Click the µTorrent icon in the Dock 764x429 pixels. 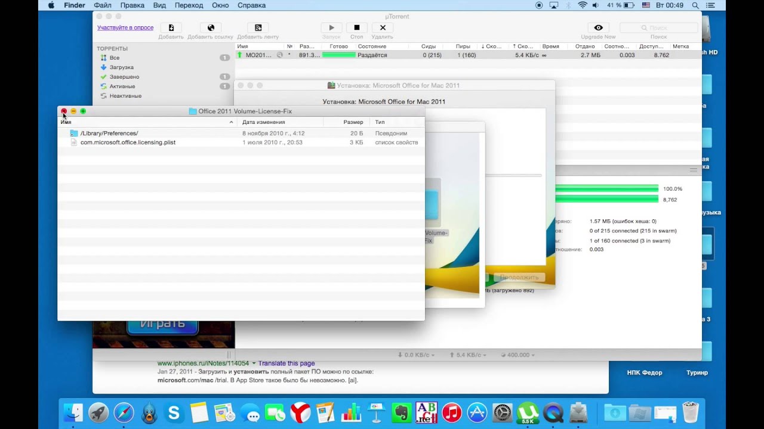point(528,412)
